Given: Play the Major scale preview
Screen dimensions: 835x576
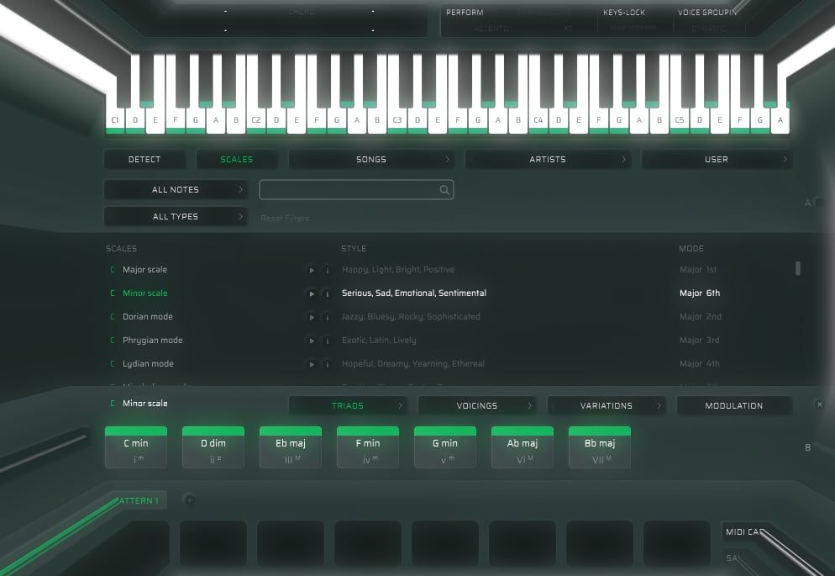Looking at the screenshot, I should [x=311, y=269].
